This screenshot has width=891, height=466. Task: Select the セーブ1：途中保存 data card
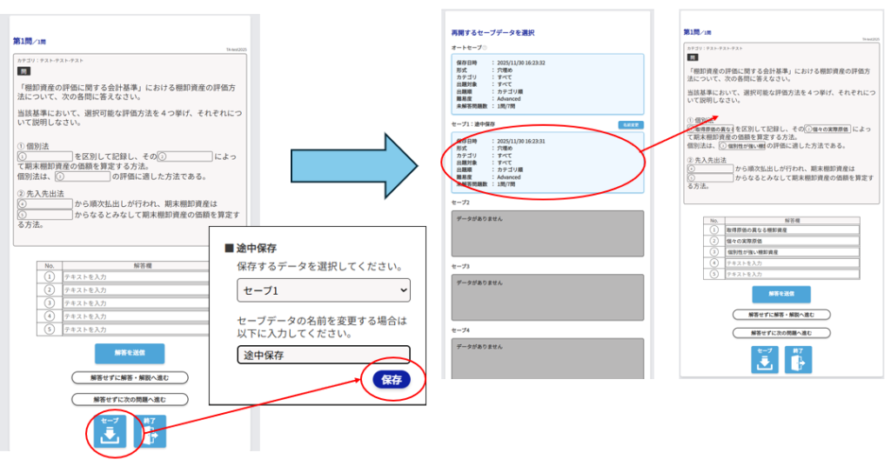tap(547, 162)
